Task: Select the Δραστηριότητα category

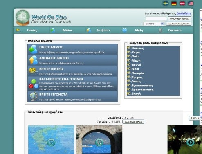Action: coord(142,90)
